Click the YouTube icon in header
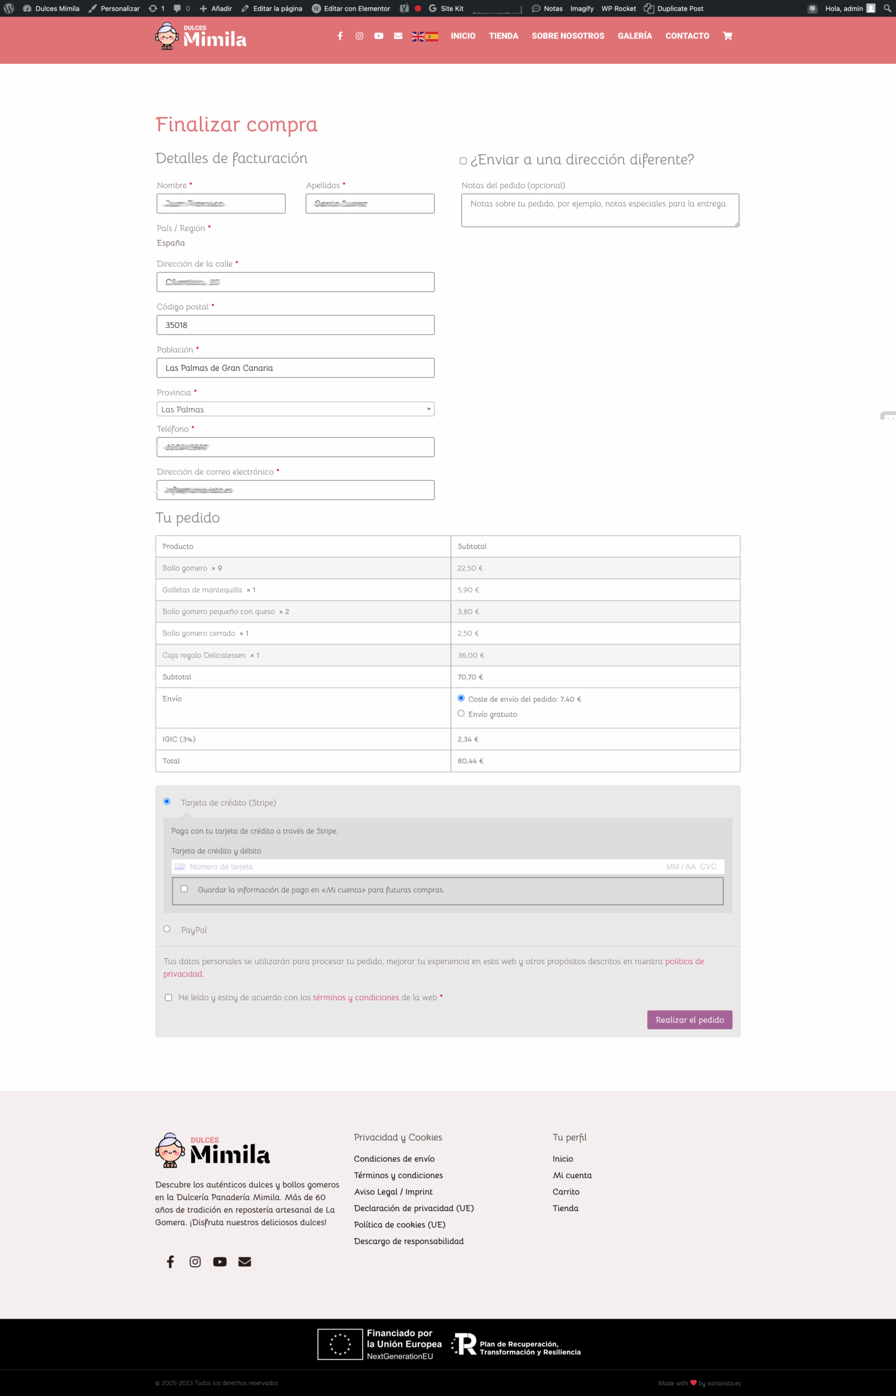 coord(378,36)
